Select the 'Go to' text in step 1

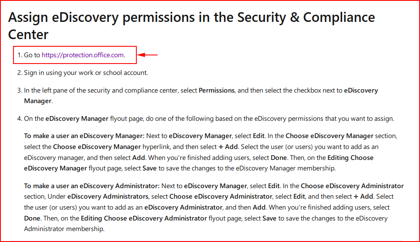tap(32, 55)
